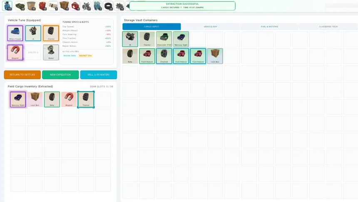Select the equipped Magnet utility slot
Viewport: 358px width, 202px height.
[x=15, y=53]
